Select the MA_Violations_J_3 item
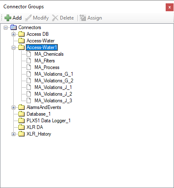This screenshot has width=174, height=188. 53,101
